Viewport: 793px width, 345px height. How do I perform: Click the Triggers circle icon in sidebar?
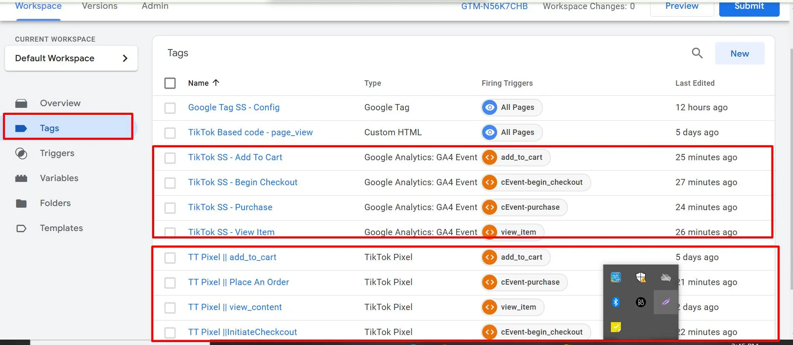click(x=21, y=153)
